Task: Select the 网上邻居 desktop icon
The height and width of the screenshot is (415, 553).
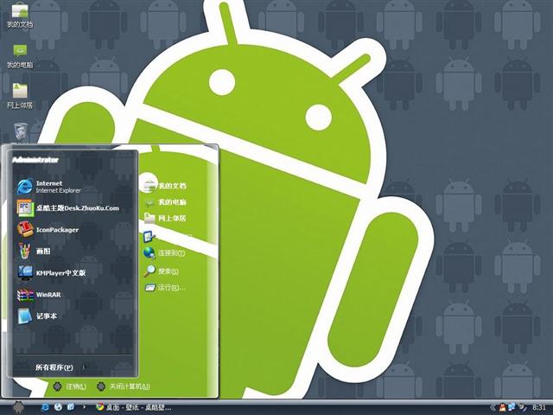Action: click(20, 96)
